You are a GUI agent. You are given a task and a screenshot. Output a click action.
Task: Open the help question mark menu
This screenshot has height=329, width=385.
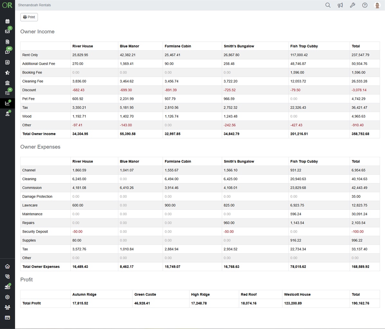(364, 5)
